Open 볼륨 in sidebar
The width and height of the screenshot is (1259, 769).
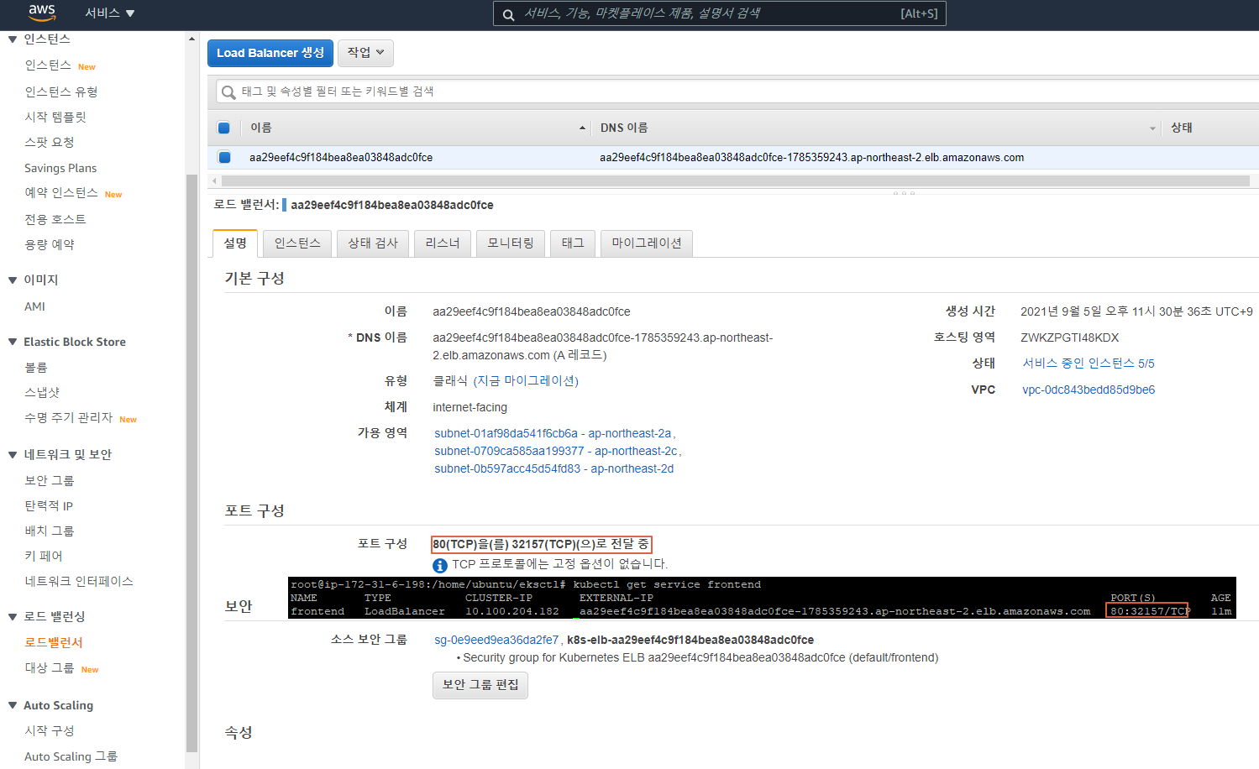36,368
